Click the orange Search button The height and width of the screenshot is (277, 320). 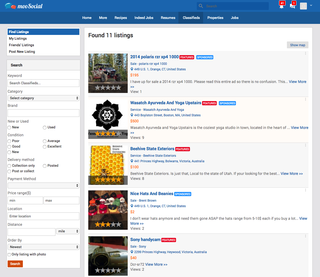coord(15,264)
